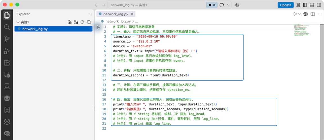Viewport: 324px width, 140px height.
Task: Open the chat sparkle icon in the title bar
Action: point(222,5)
